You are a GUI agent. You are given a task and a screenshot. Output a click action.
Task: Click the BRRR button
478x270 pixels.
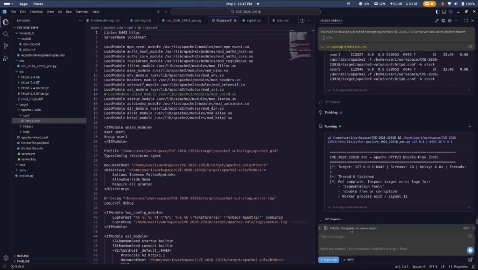tap(349, 260)
